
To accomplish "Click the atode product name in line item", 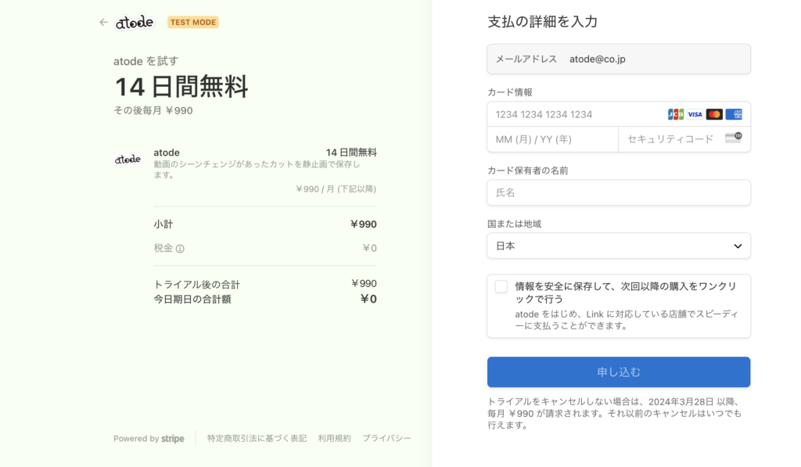I will [167, 153].
